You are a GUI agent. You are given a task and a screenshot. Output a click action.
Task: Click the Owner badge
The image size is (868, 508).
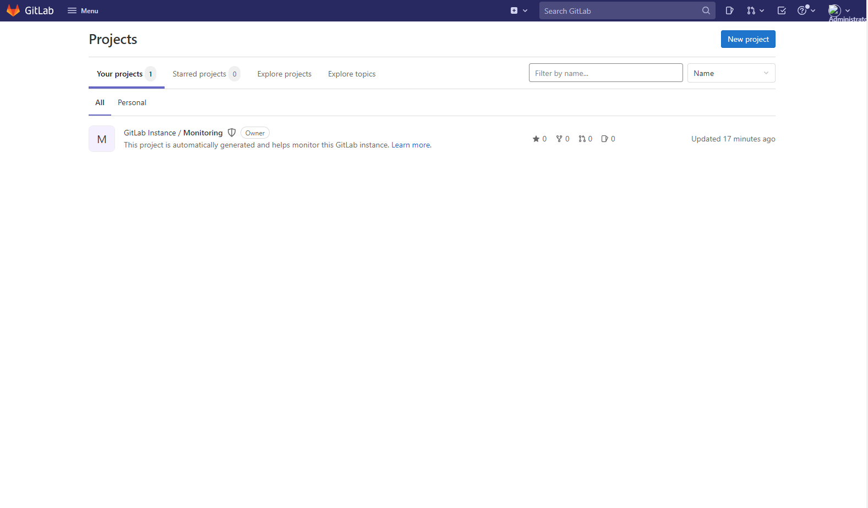coord(255,133)
